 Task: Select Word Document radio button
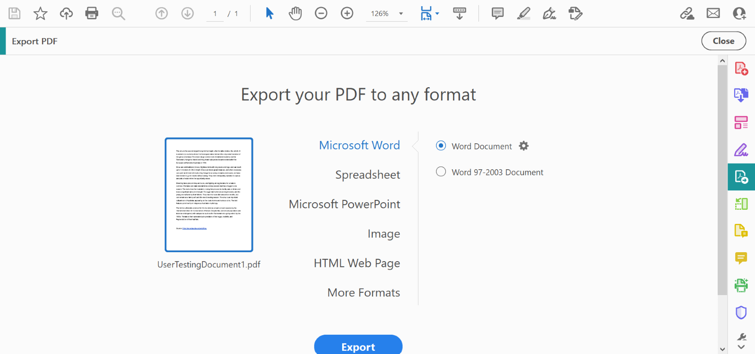[441, 146]
